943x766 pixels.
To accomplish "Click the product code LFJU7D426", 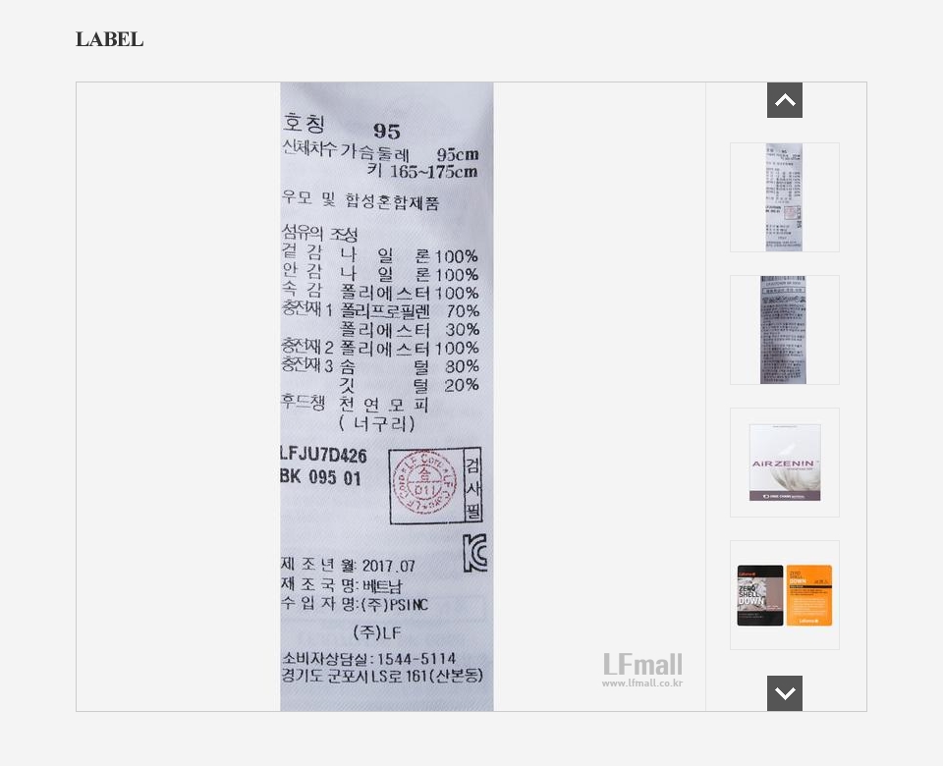I will tap(323, 455).
